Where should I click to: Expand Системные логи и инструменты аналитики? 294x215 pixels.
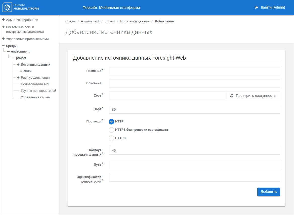coord(3,27)
